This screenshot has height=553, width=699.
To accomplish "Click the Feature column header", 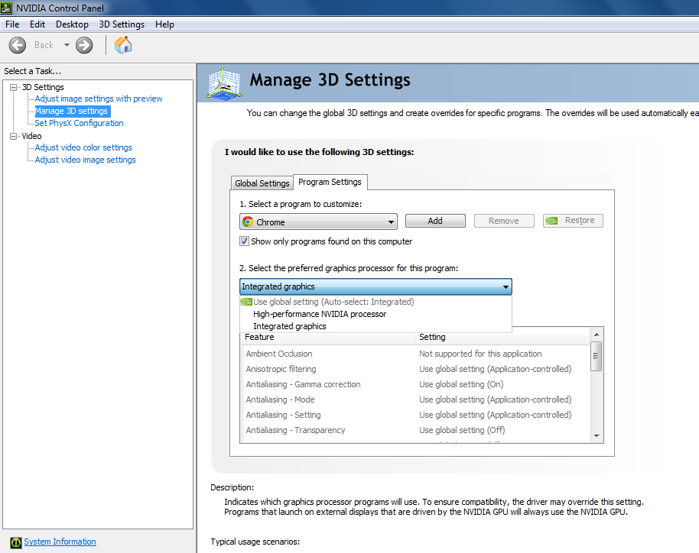I will pos(327,338).
